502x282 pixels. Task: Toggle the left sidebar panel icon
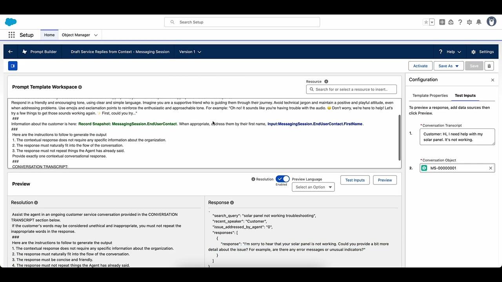13,66
